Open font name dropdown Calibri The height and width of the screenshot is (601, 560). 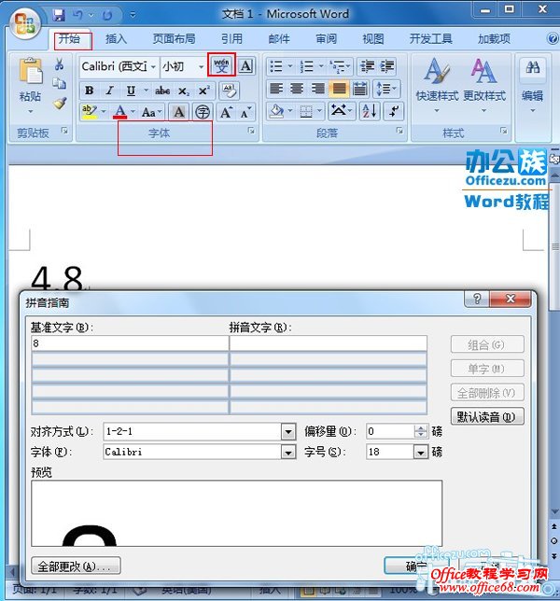pyautogui.click(x=153, y=66)
